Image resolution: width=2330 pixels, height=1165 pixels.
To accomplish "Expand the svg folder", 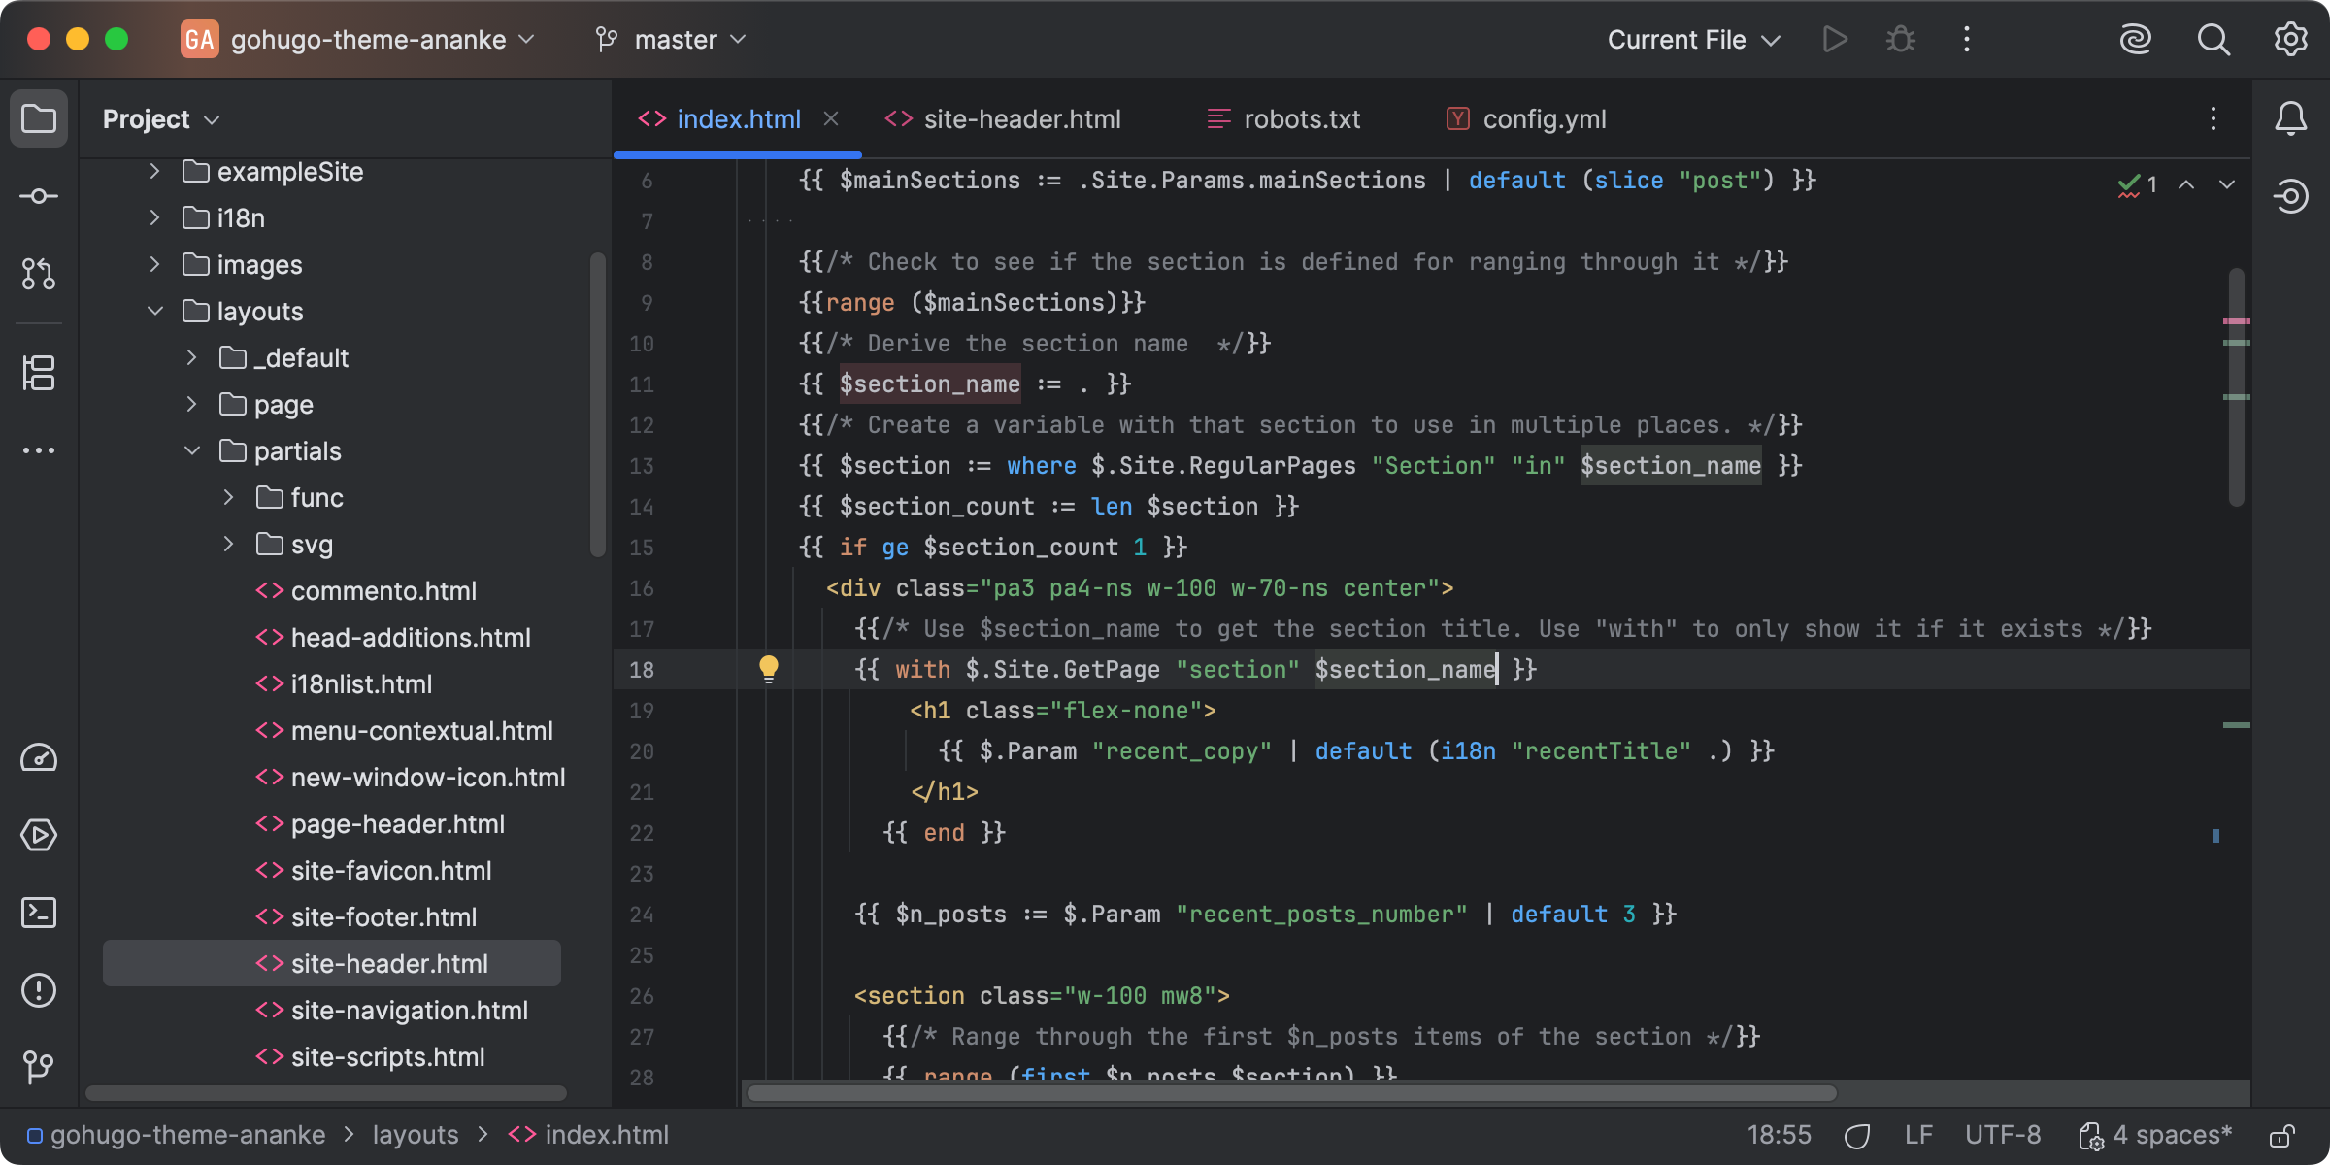I will click(x=228, y=544).
